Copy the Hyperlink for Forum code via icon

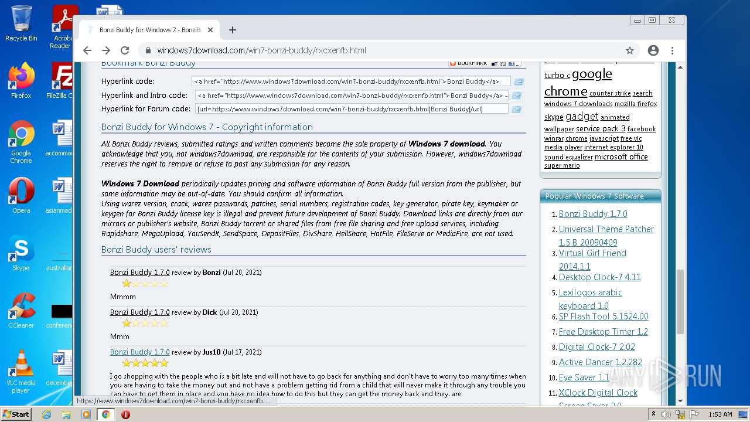(516, 108)
